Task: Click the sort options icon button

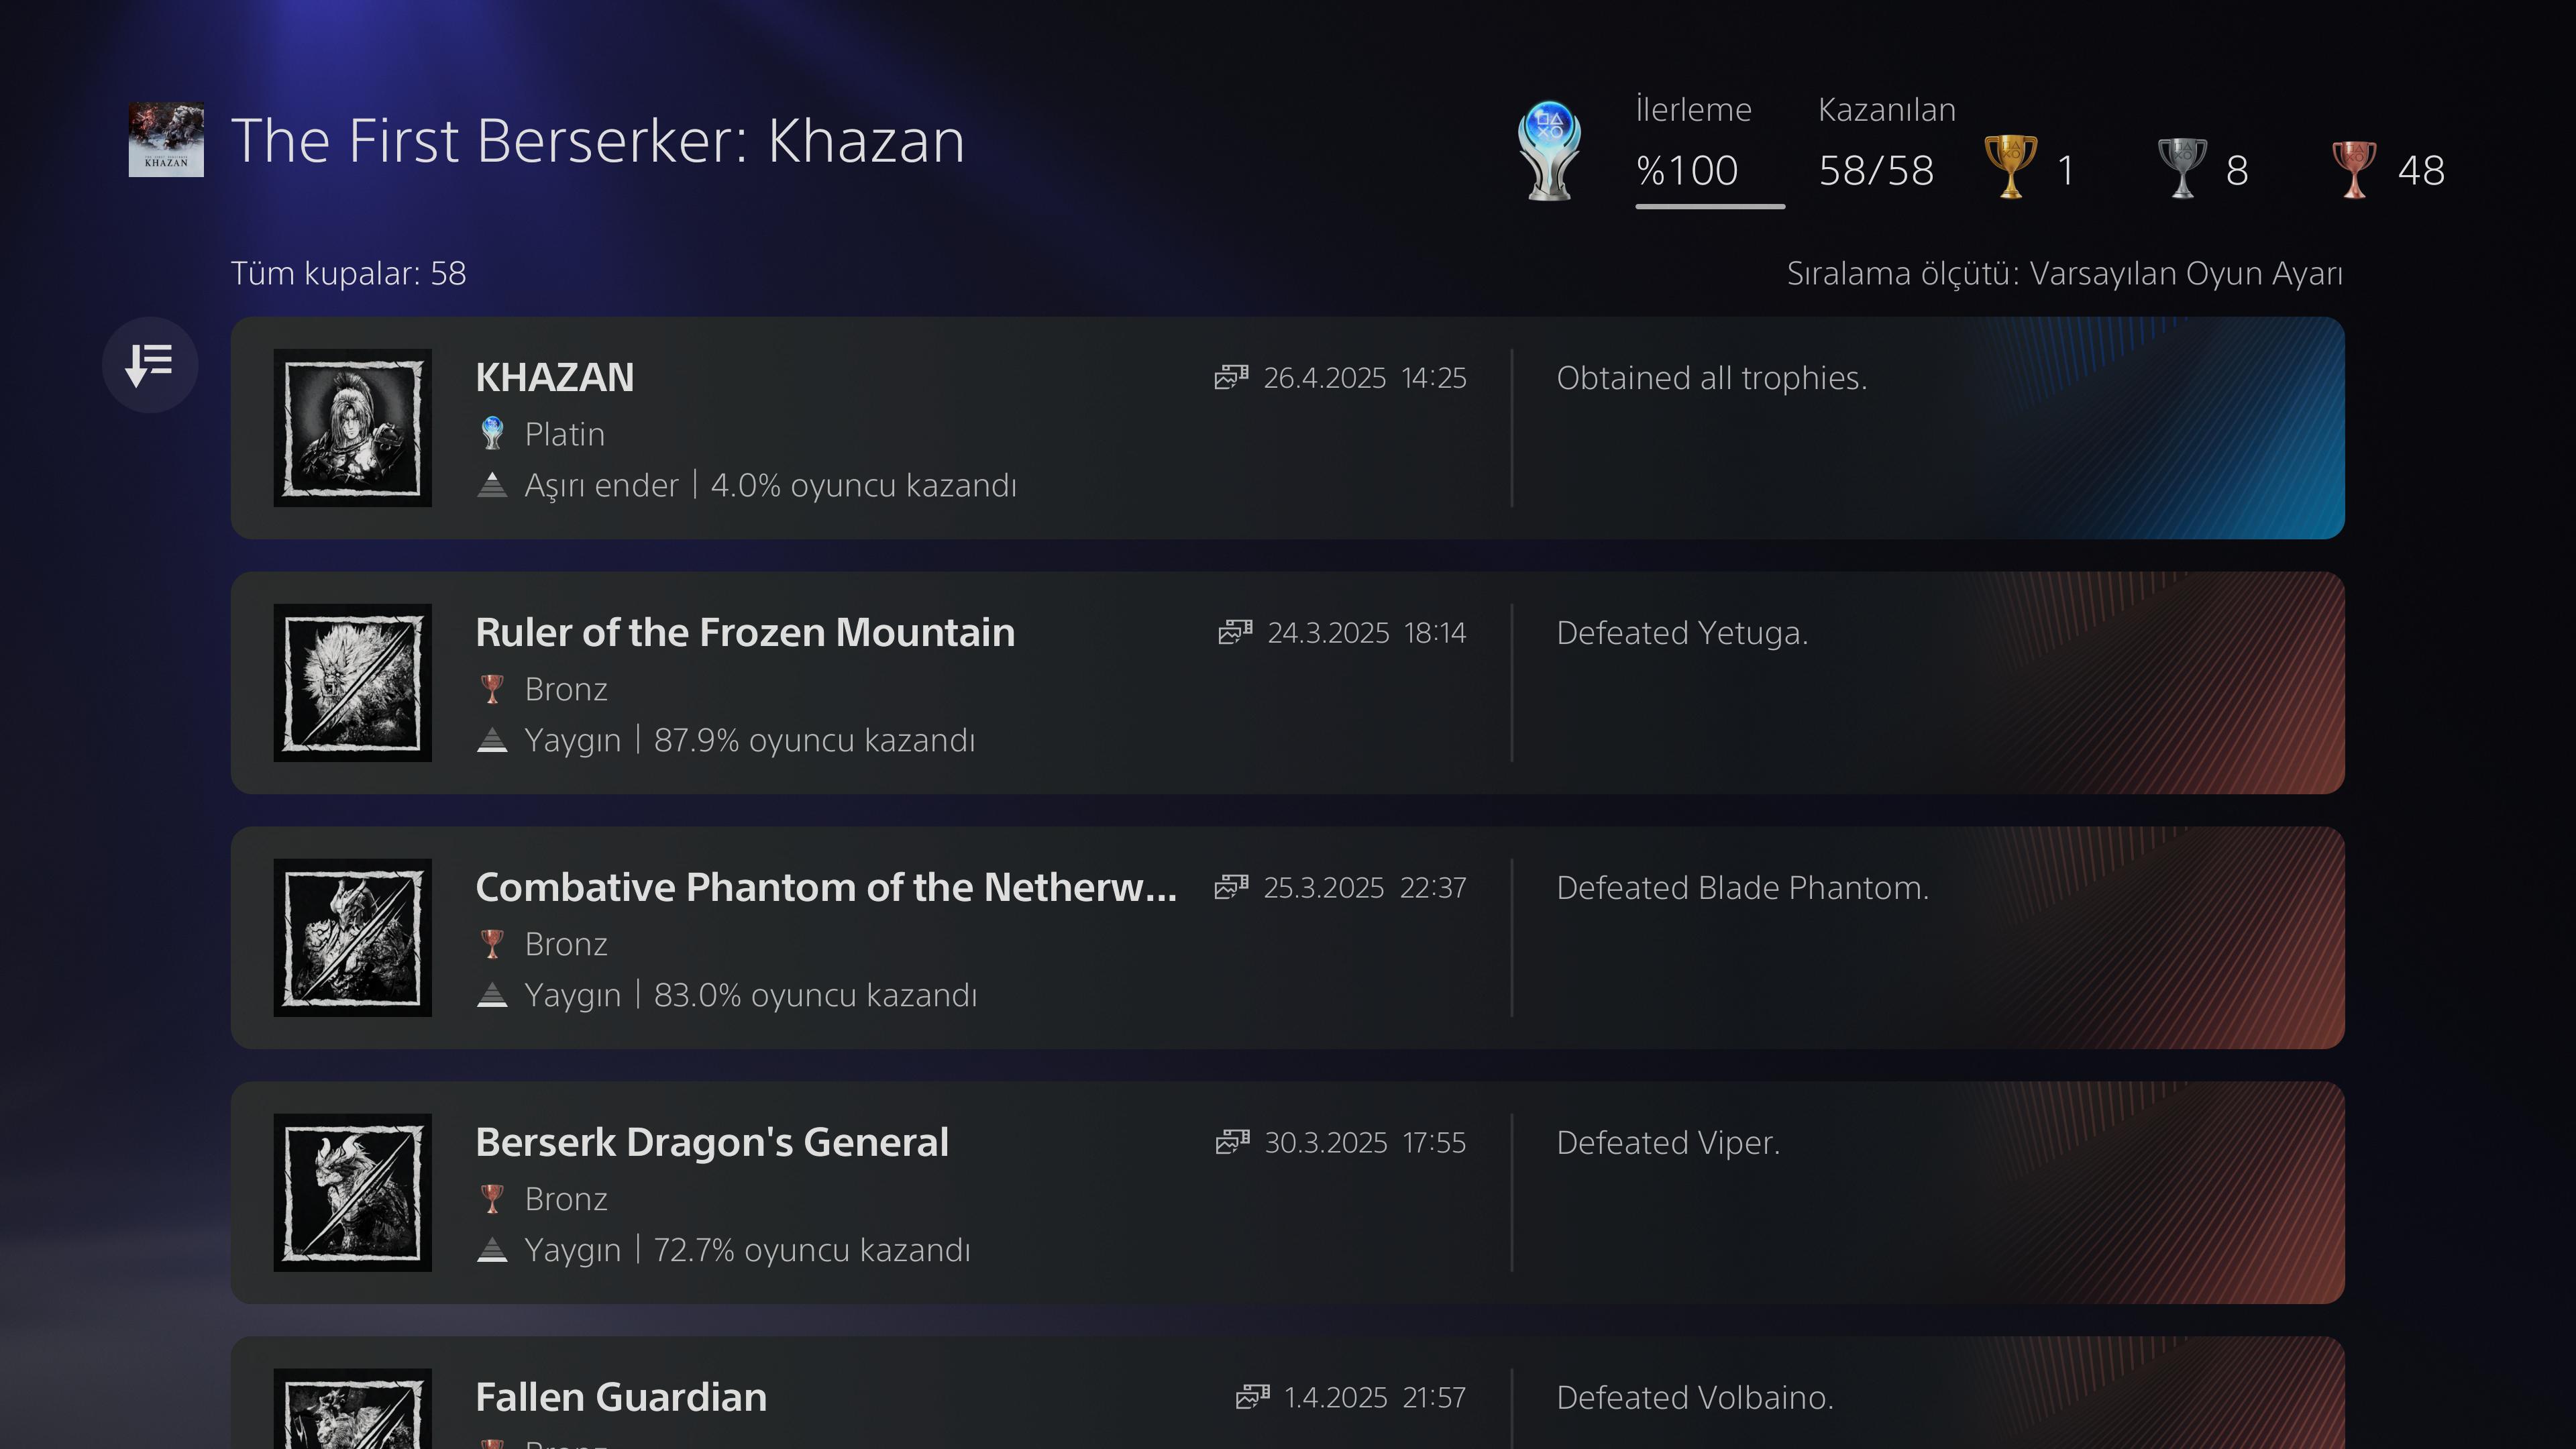Action: tap(150, 365)
